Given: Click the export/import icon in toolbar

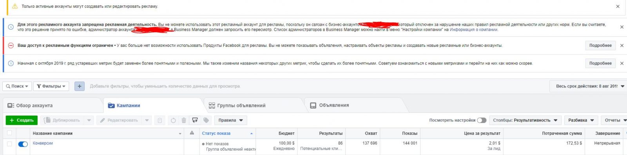Looking at the screenshot, I should click(195, 120).
